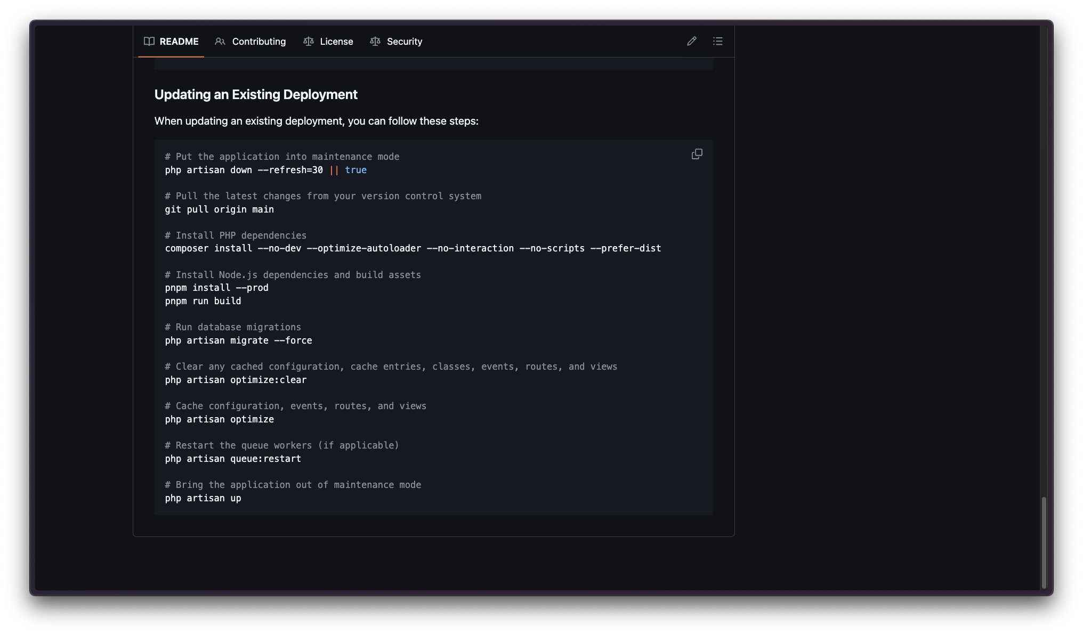
Task: Open the outline table of contents icon
Action: [718, 41]
